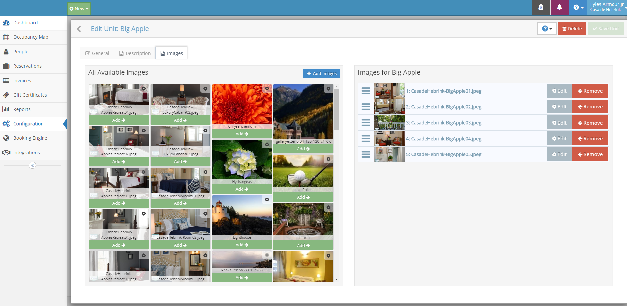The width and height of the screenshot is (627, 306).
Task: Click the back arrow next to Edit Unit
Action: click(79, 29)
